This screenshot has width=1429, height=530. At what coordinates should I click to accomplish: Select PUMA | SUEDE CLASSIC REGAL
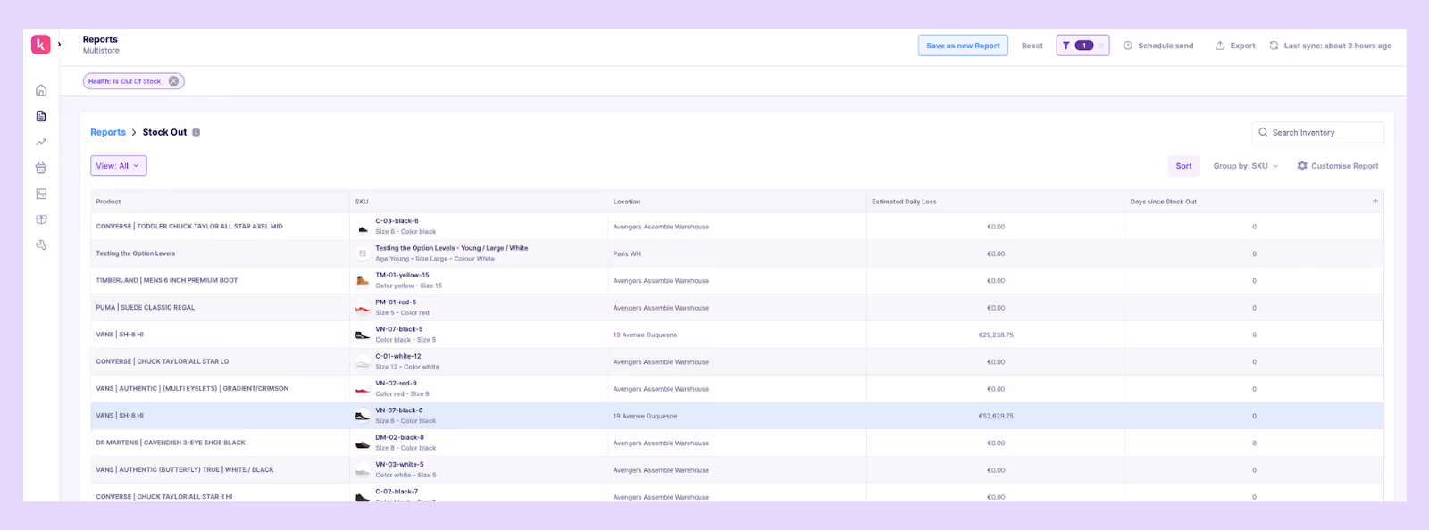point(146,308)
